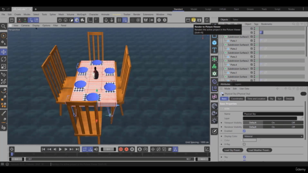The width and height of the screenshot is (308, 173).
Task: Collapse the Subdivision Surface.1 tree node
Action: click(222, 69)
